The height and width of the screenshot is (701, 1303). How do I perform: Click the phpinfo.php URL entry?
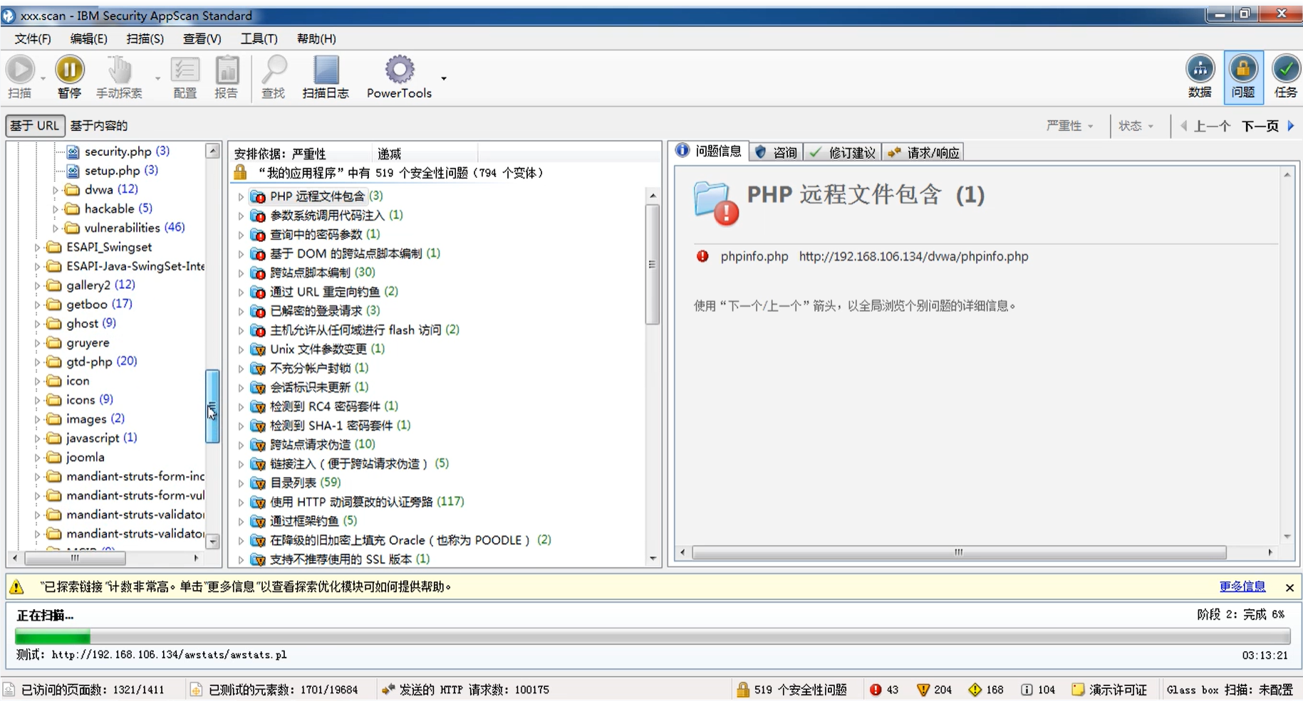pyautogui.click(x=913, y=256)
